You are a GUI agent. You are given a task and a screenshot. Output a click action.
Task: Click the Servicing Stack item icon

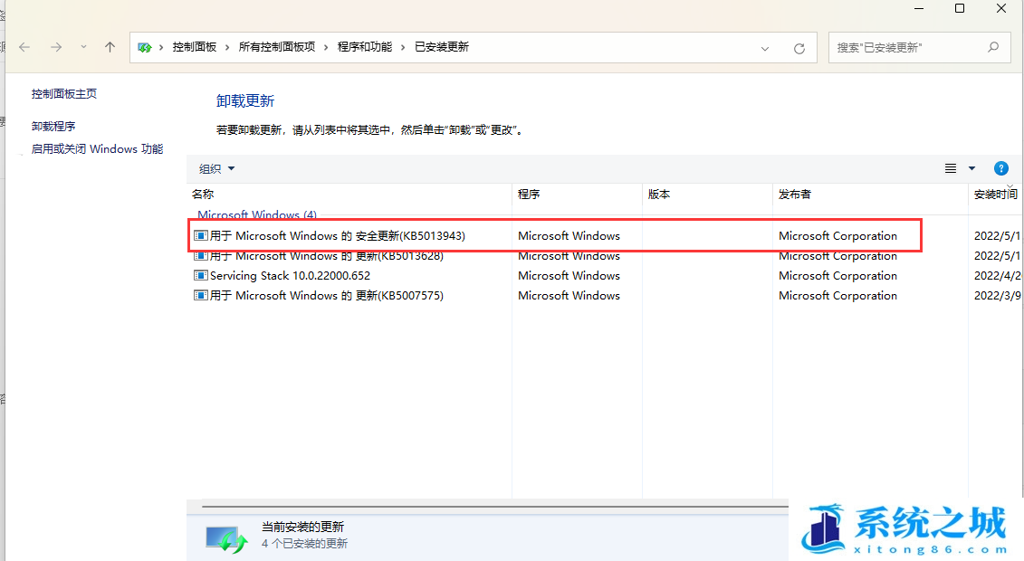click(x=201, y=275)
